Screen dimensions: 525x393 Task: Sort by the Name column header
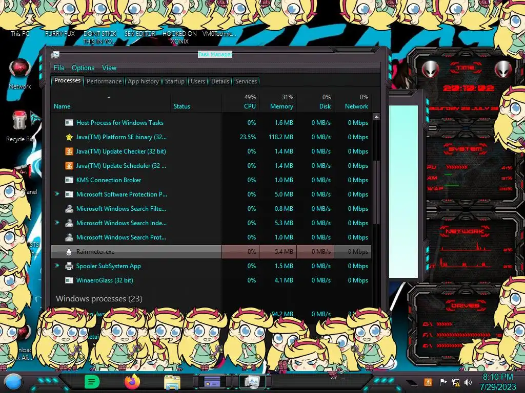pyautogui.click(x=111, y=102)
